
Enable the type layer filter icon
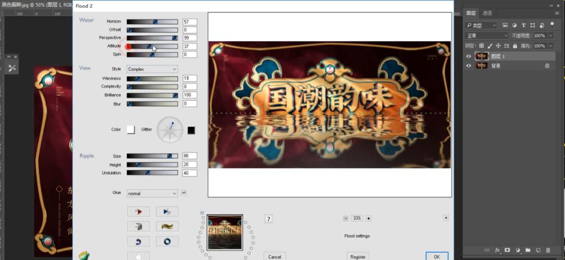523,25
